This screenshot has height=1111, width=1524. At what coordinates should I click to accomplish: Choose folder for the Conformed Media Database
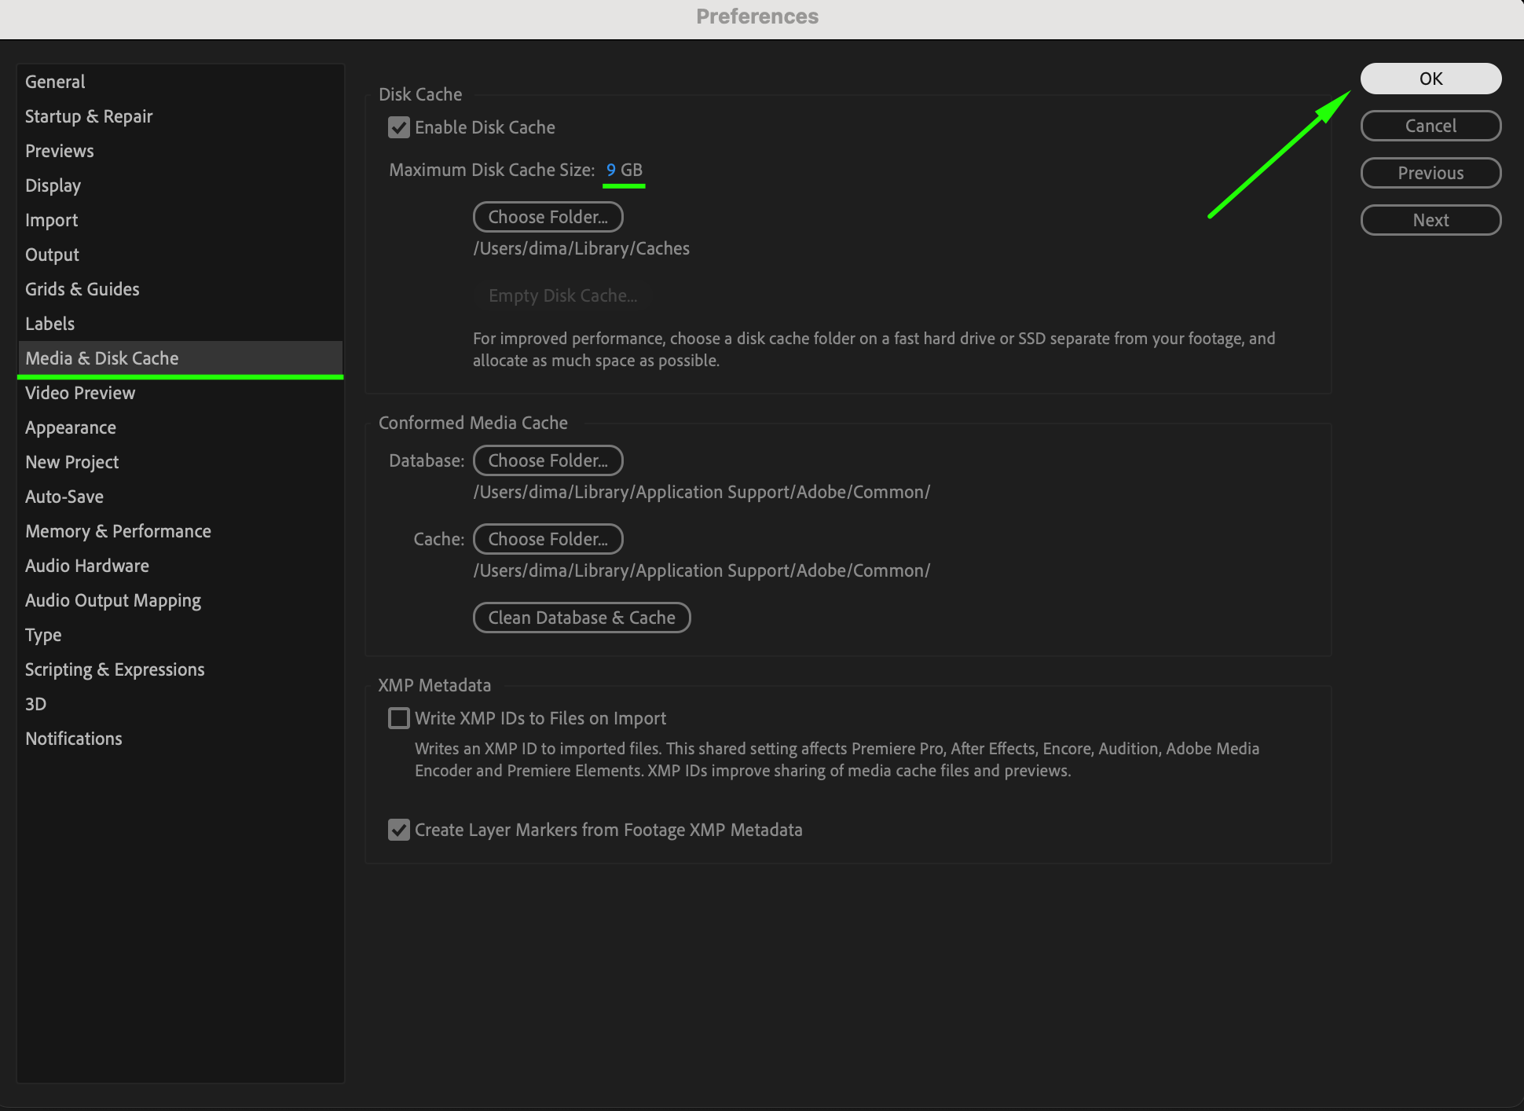[x=548, y=460]
